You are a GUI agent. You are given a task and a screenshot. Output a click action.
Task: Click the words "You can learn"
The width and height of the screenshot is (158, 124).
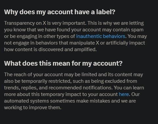tap(129, 88)
